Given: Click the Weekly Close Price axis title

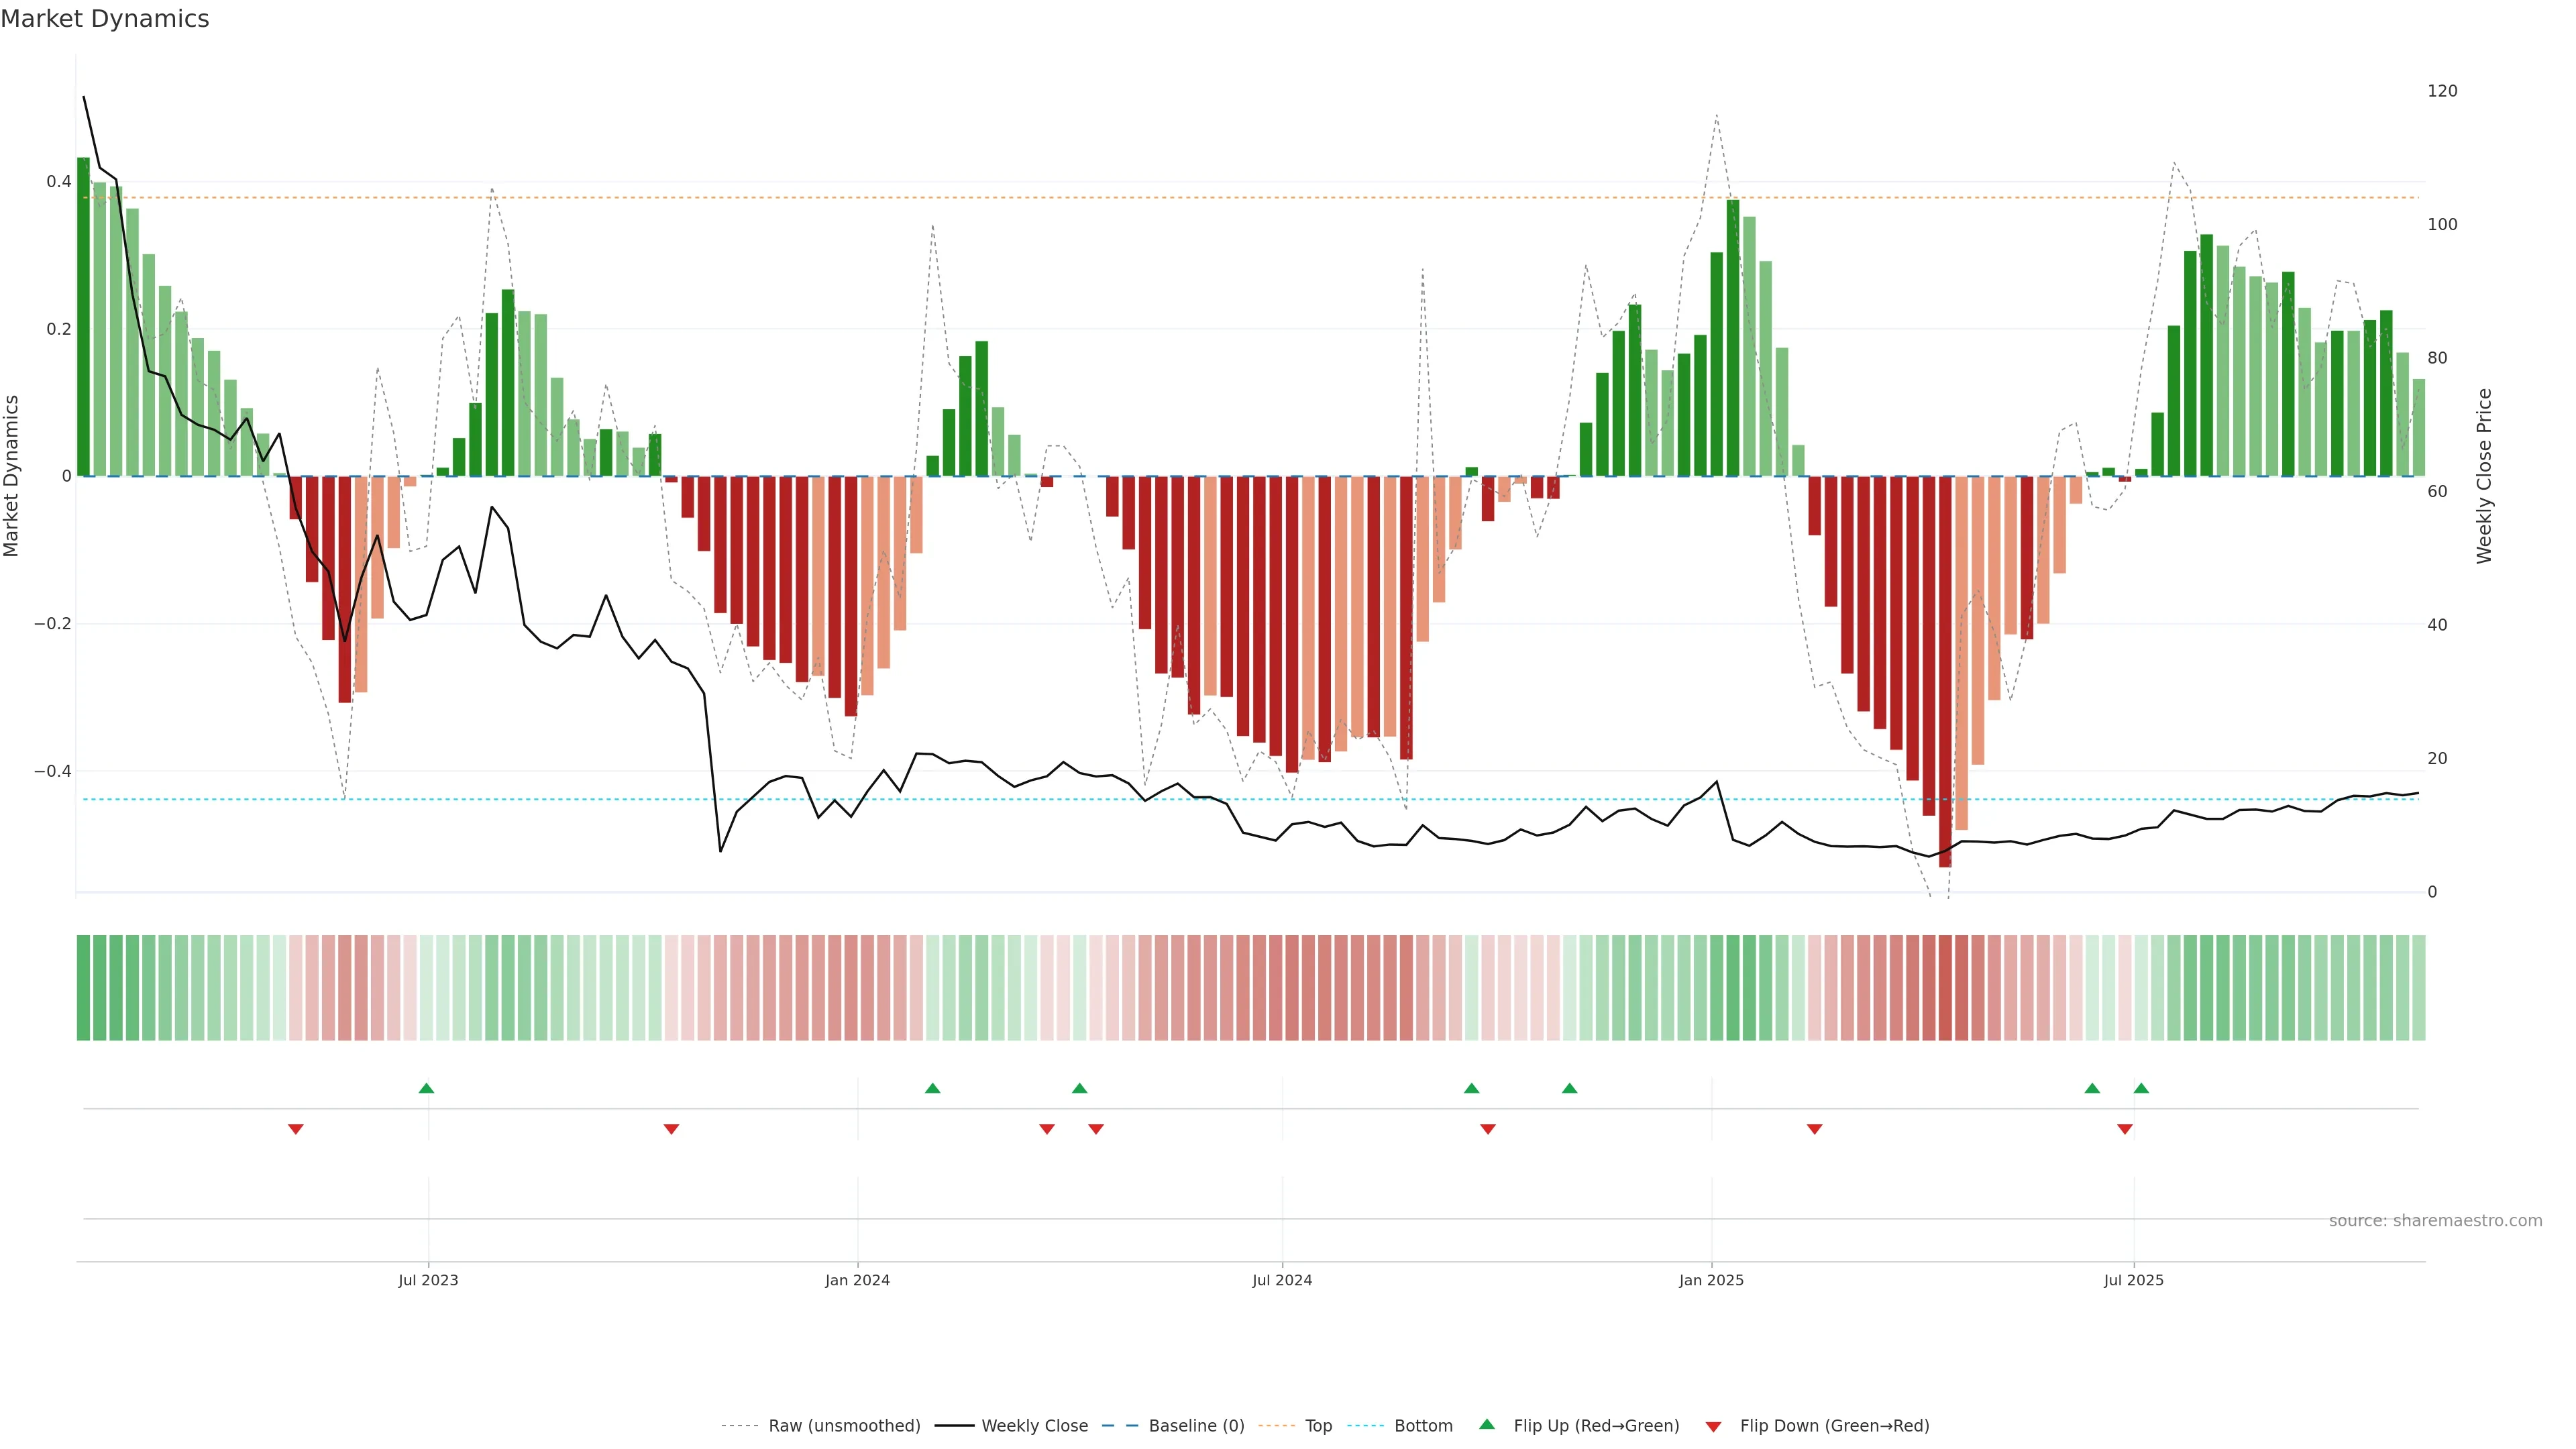Looking at the screenshot, I should pos(2484,476).
